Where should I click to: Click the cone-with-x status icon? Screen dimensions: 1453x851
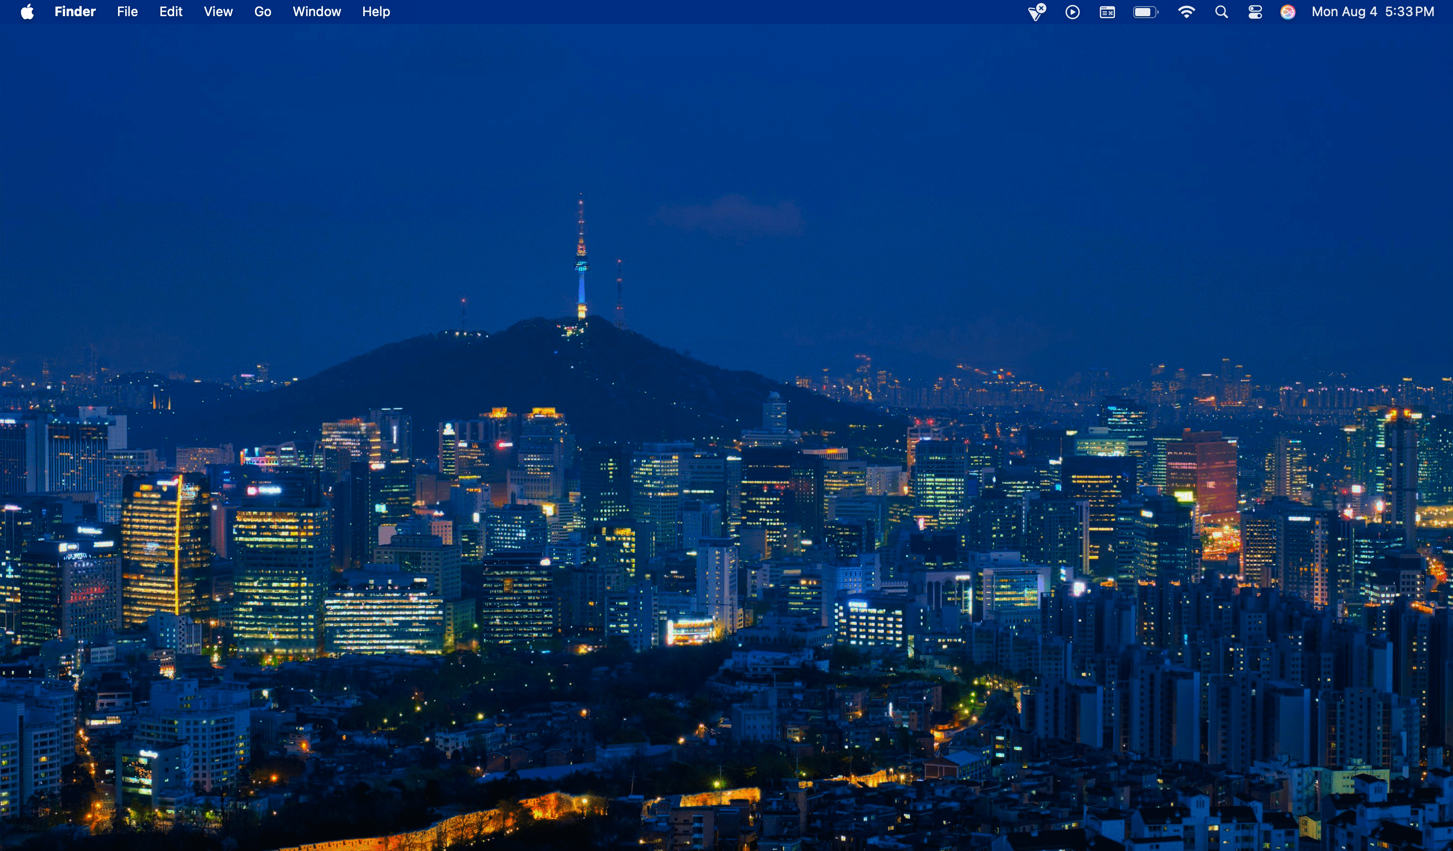click(1037, 12)
